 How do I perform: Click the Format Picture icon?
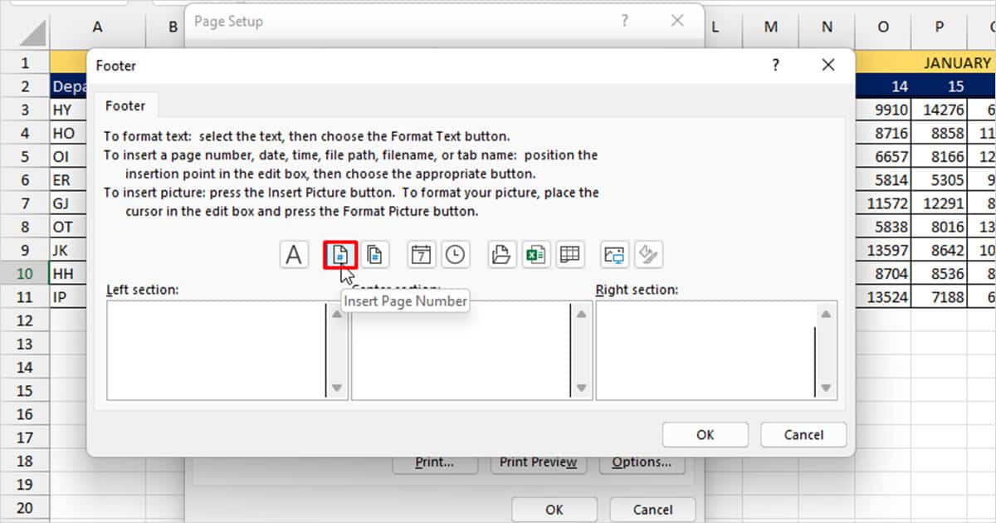[x=649, y=255]
